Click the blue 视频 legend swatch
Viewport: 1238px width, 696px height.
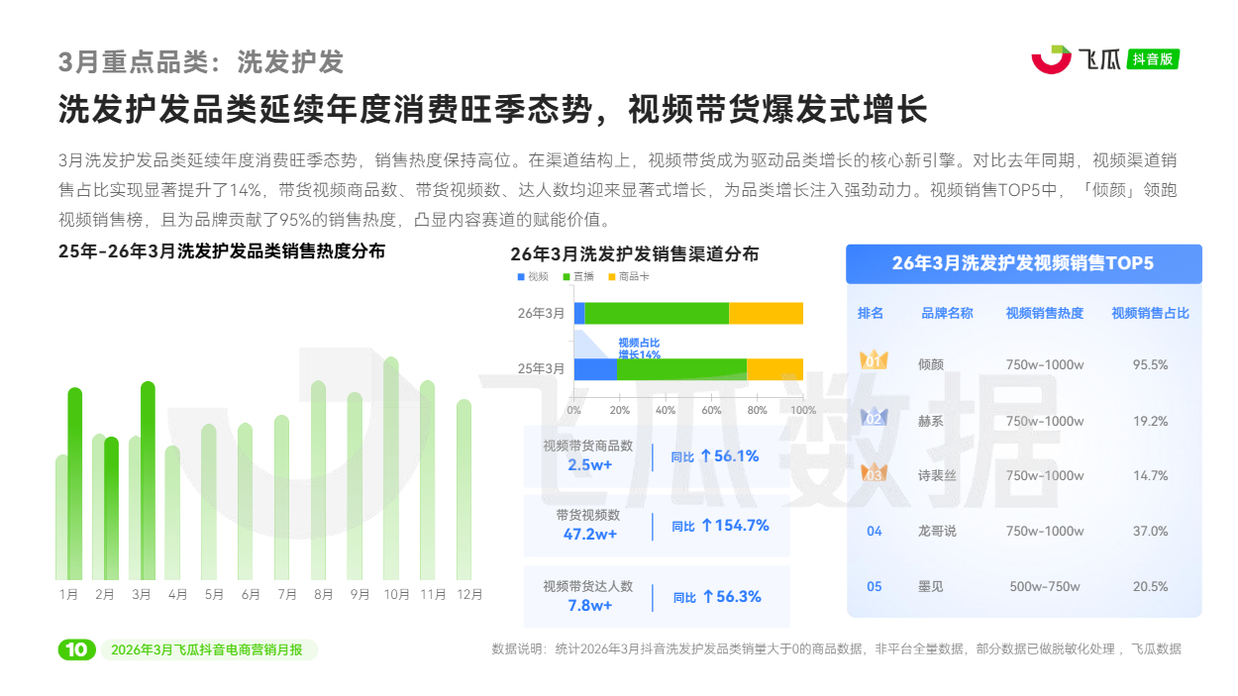pyautogui.click(x=521, y=277)
